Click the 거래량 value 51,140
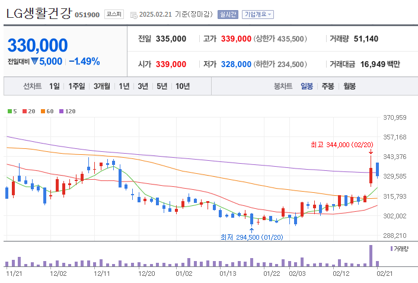Image resolution: width=418 pixels, height=283 pixels. pos(366,39)
